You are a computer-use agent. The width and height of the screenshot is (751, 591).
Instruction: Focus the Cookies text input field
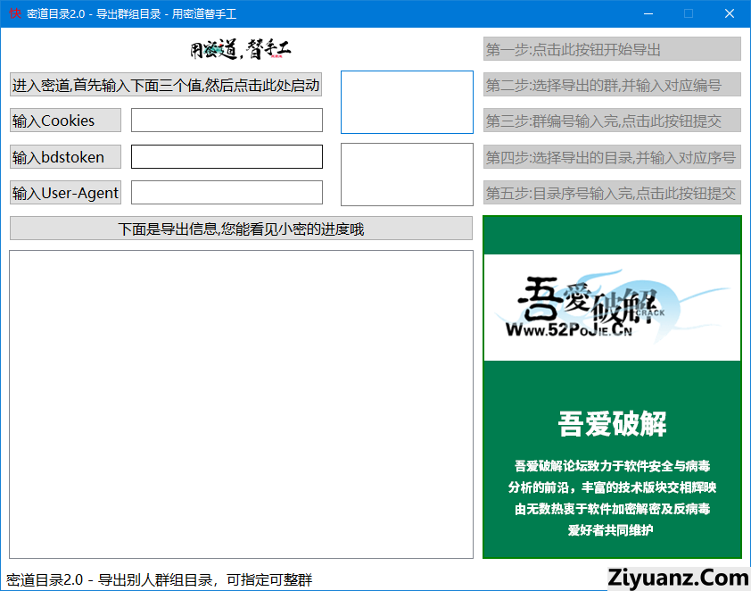[x=227, y=121]
